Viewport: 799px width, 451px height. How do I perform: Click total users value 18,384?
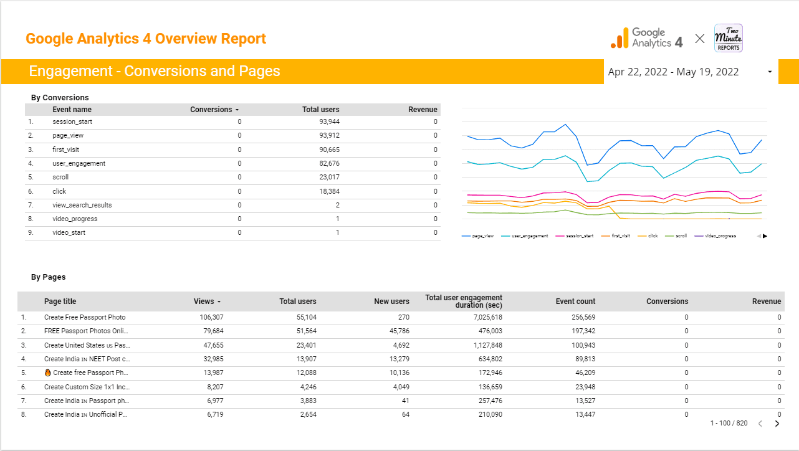[x=329, y=191]
